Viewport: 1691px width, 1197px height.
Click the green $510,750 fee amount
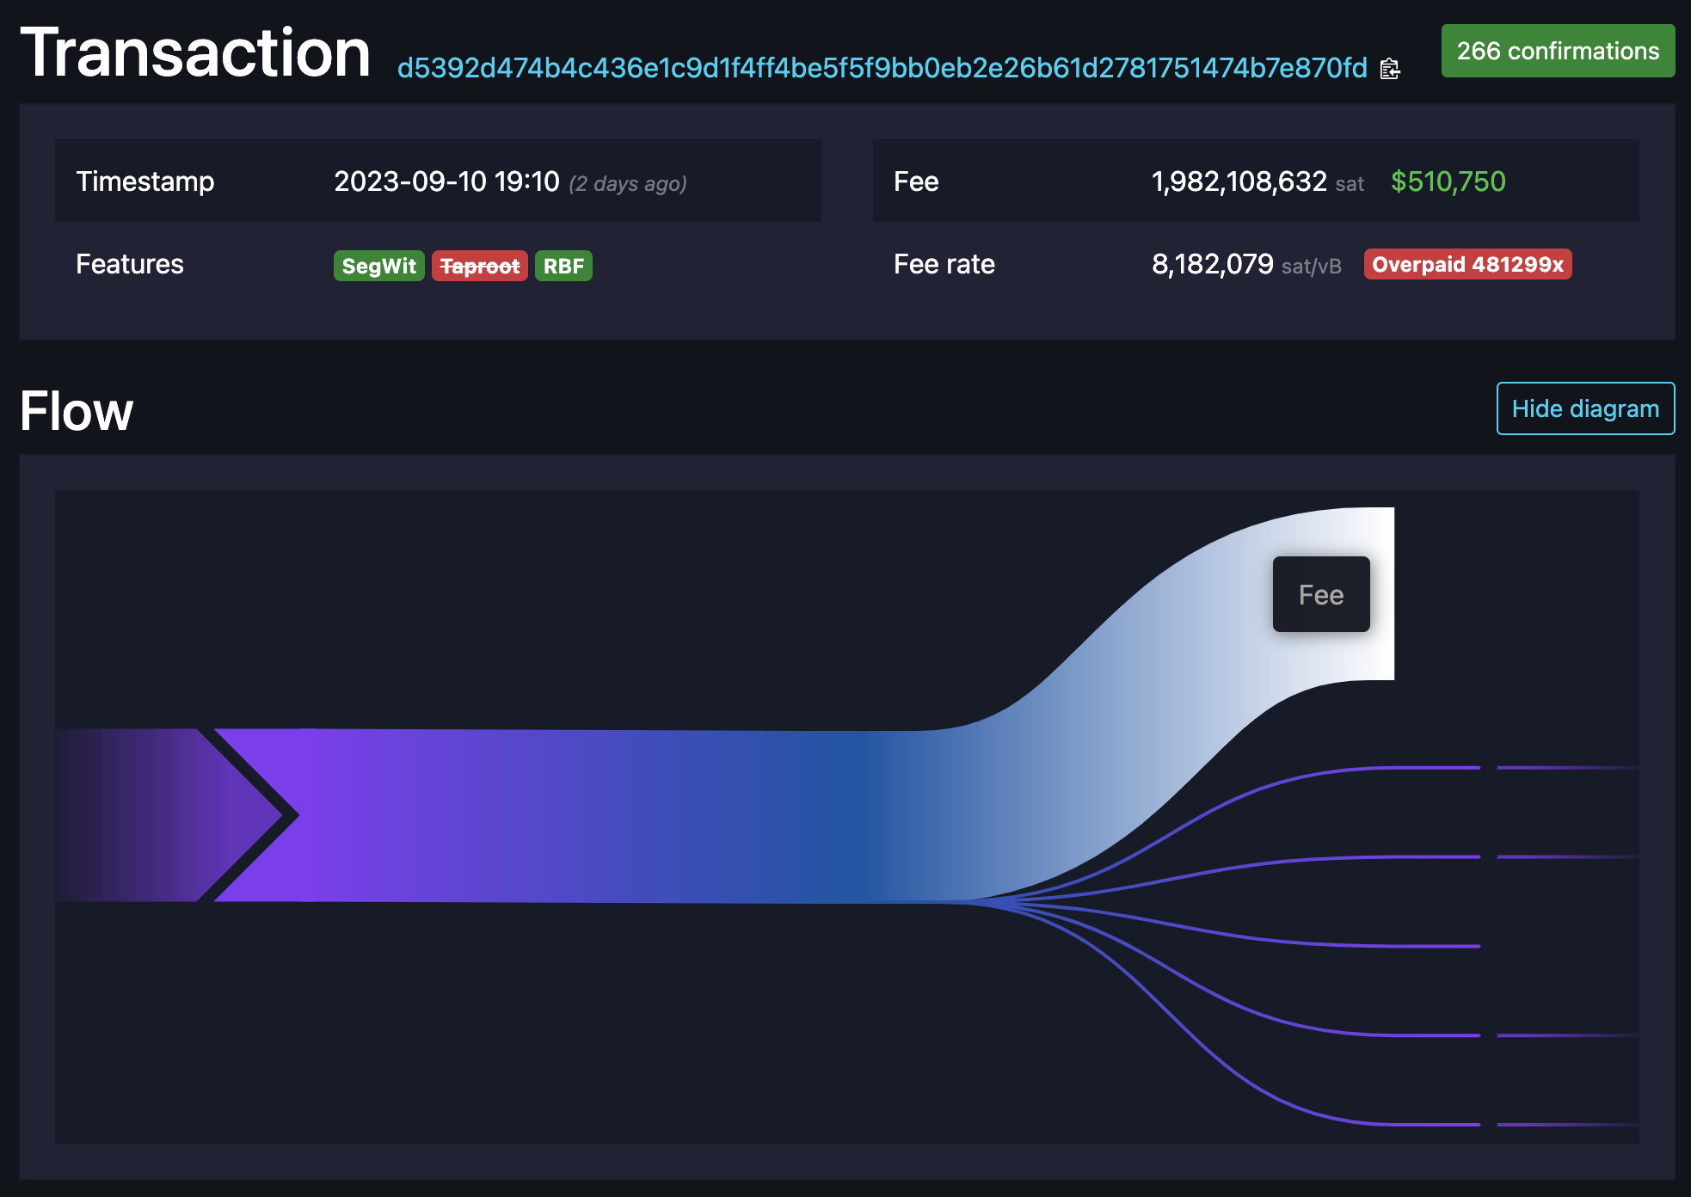(x=1448, y=181)
